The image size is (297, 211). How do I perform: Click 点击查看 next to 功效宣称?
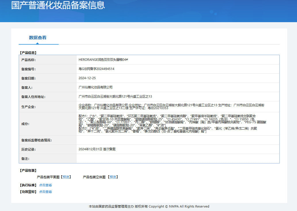(45, 192)
